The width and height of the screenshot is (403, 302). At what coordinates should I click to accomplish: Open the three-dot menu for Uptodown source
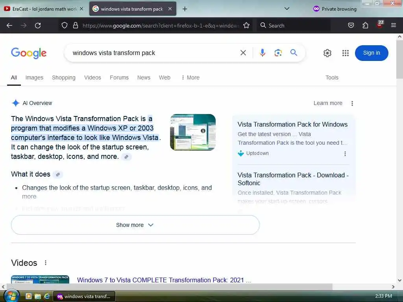tap(345, 154)
